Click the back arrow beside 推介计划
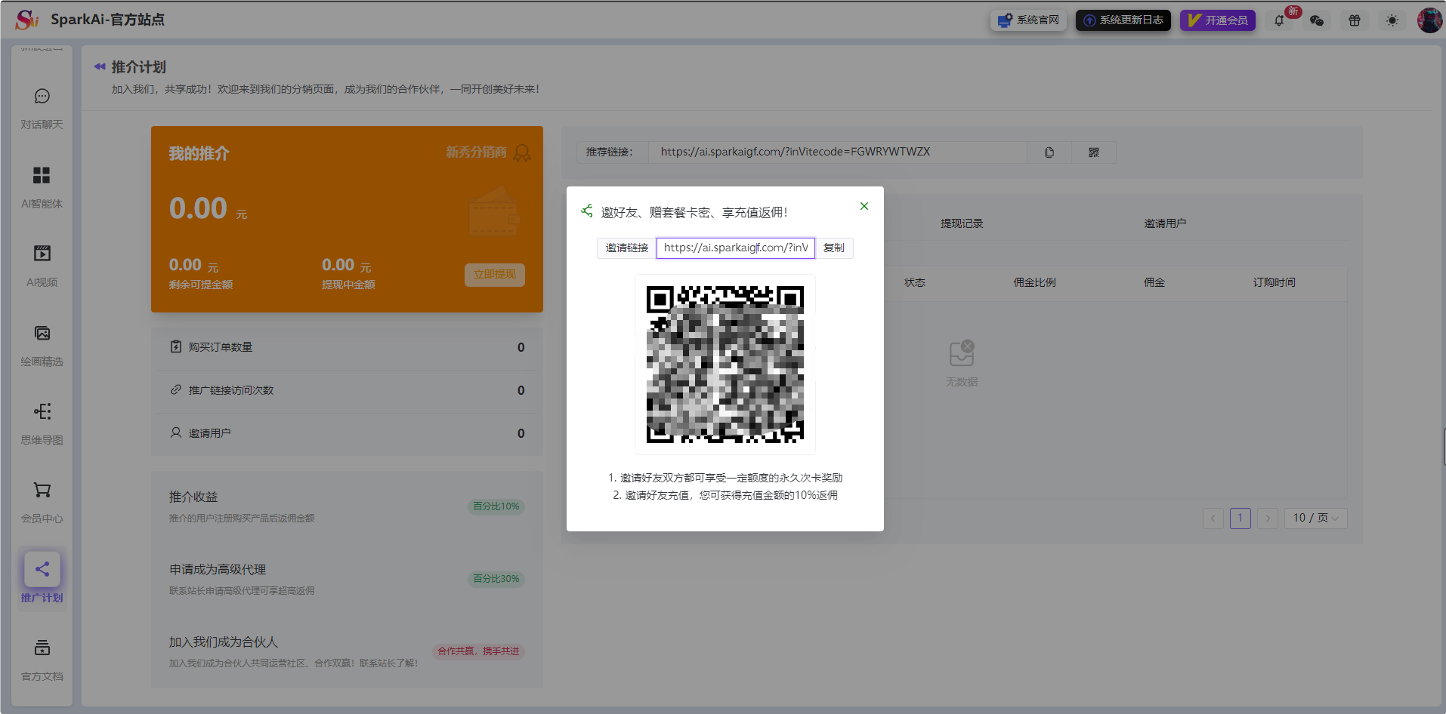 click(100, 67)
